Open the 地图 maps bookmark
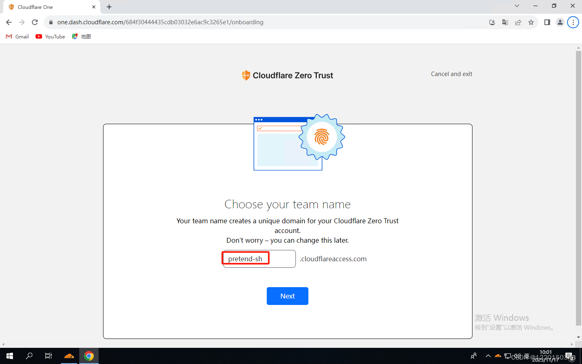Image resolution: width=582 pixels, height=364 pixels. tap(81, 36)
